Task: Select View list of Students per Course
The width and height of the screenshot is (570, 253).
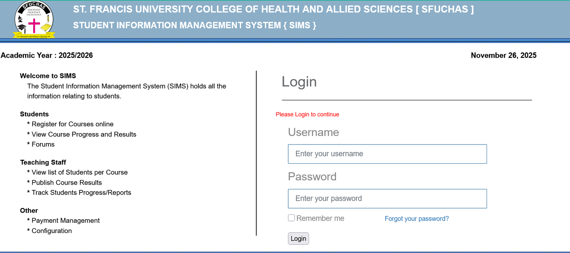Action: (x=79, y=172)
